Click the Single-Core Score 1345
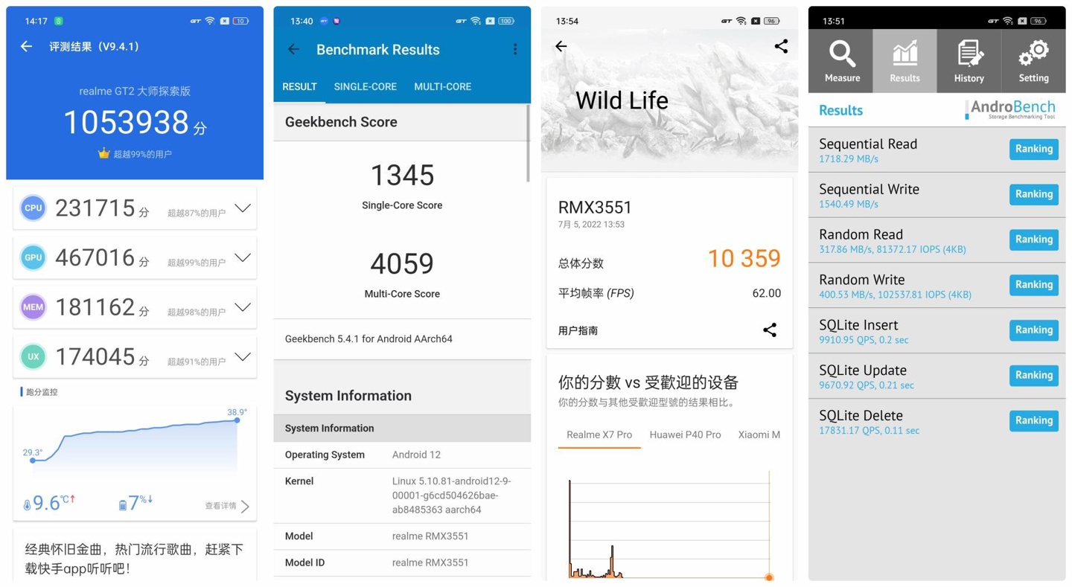The height and width of the screenshot is (587, 1072). (x=402, y=176)
